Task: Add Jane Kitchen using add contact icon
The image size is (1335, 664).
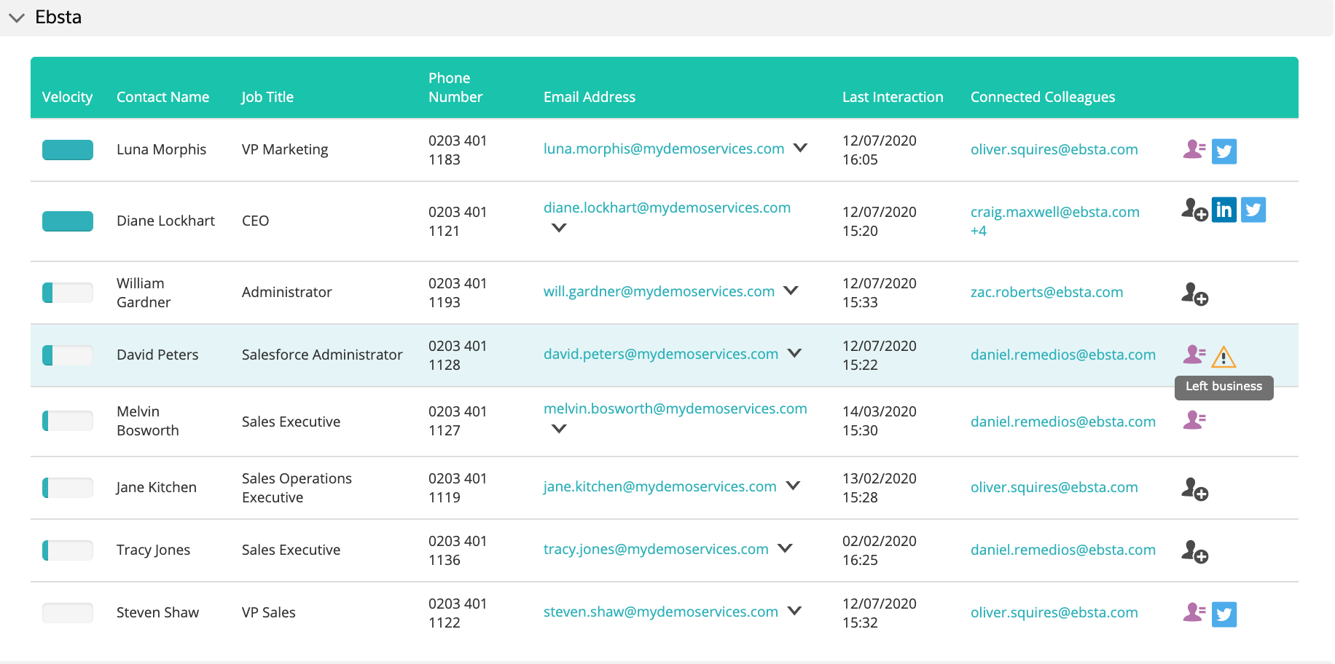Action: tap(1194, 489)
